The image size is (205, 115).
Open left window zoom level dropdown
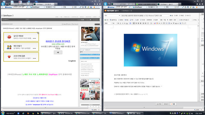[99, 110]
